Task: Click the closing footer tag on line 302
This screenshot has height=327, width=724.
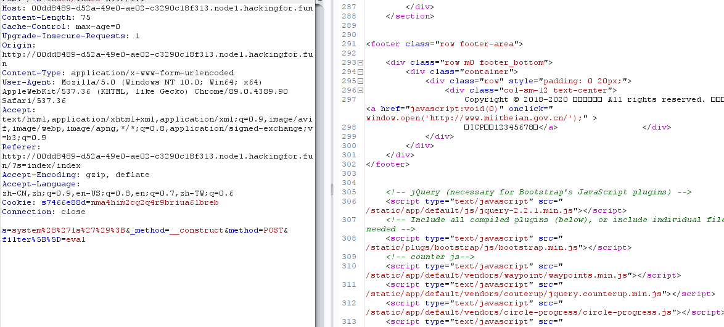Action: click(x=388, y=164)
